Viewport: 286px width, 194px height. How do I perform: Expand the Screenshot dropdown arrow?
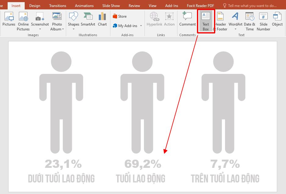coord(40,29)
